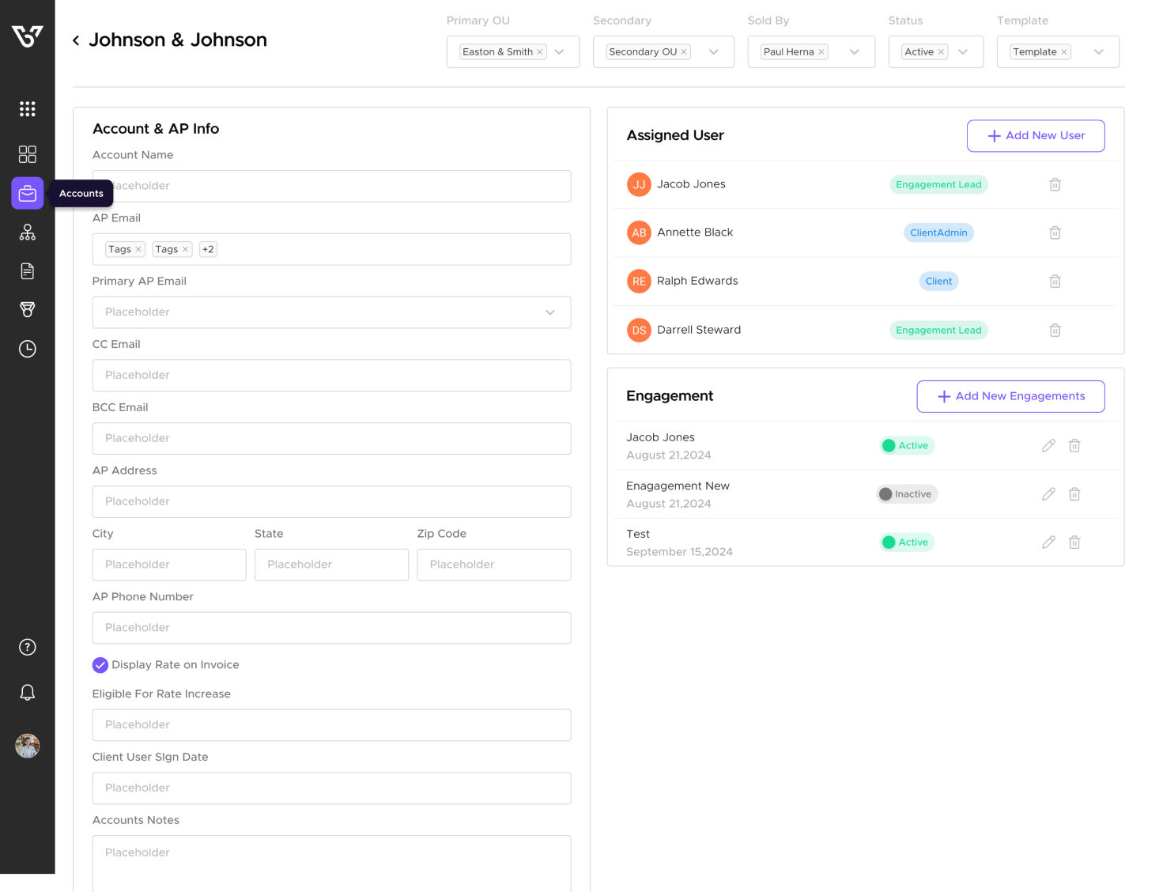This screenshot has width=1159, height=892.
Task: Edit the Enagagement New engagement
Action: tap(1048, 494)
